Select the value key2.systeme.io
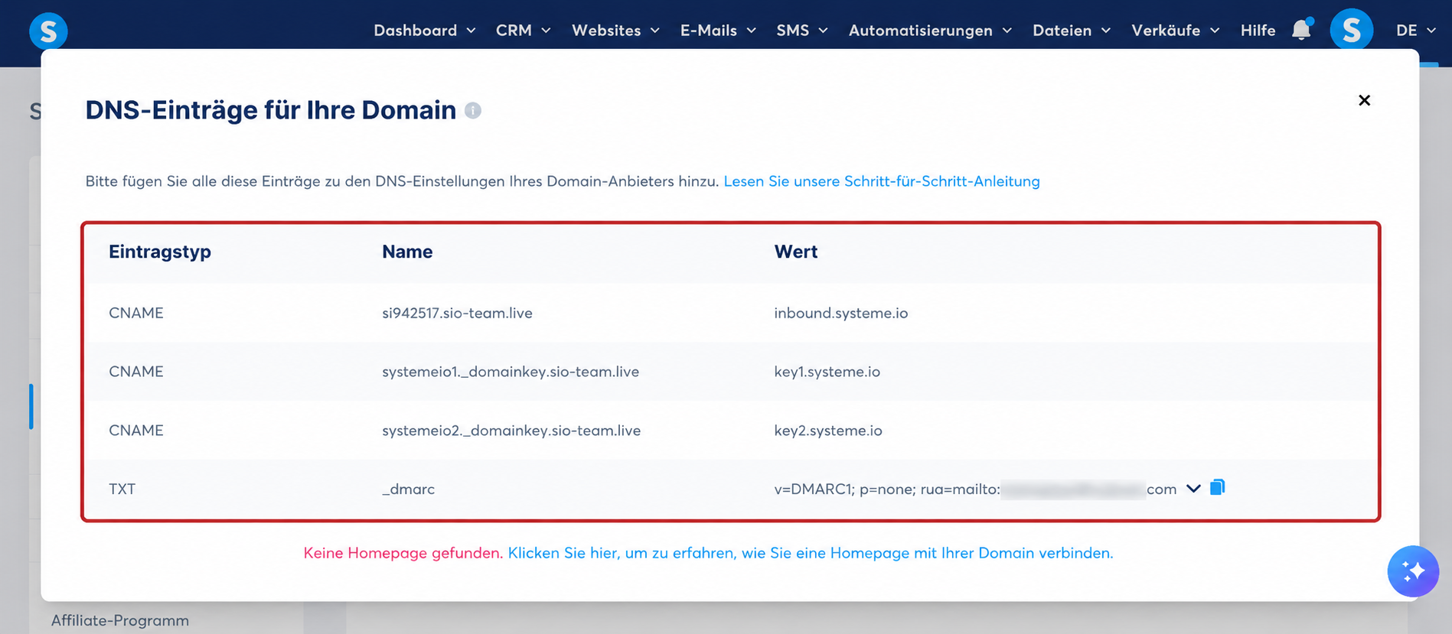The height and width of the screenshot is (634, 1452). coord(828,431)
